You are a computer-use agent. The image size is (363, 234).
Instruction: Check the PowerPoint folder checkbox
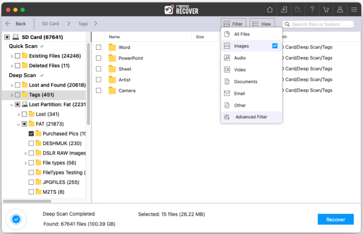99,58
